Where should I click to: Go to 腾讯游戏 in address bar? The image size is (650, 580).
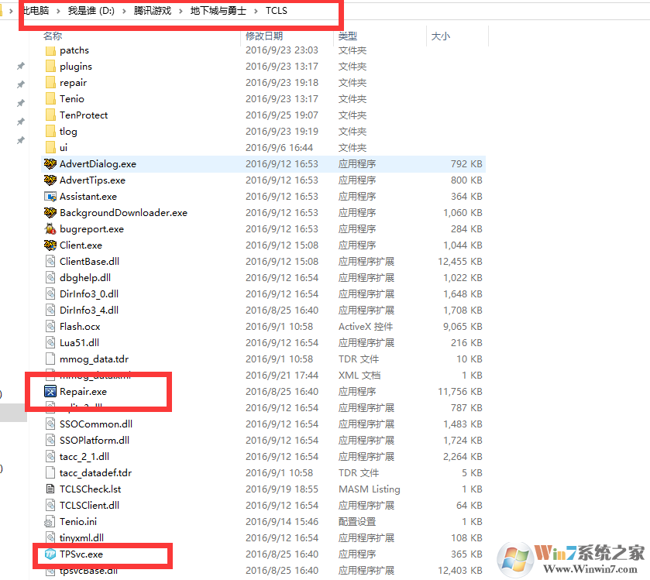pos(152,11)
